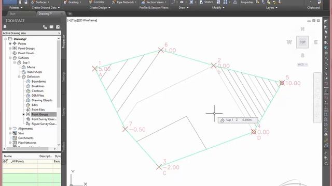332x186 pixels.
Task: Expand the Pipe Networks node
Action: pyautogui.click(x=10, y=143)
